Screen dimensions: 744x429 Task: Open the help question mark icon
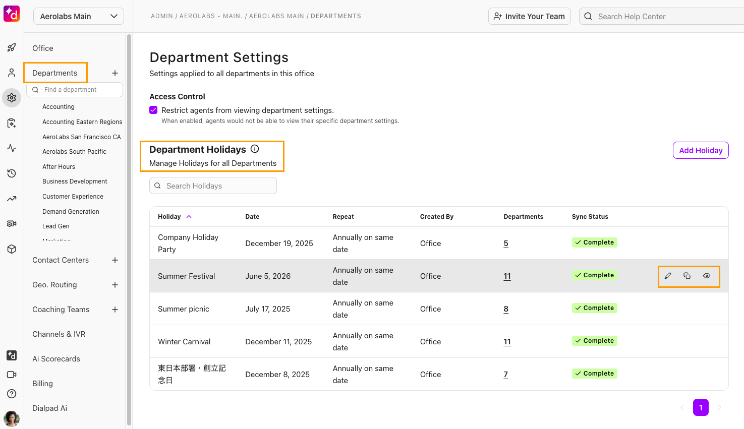[x=12, y=394]
